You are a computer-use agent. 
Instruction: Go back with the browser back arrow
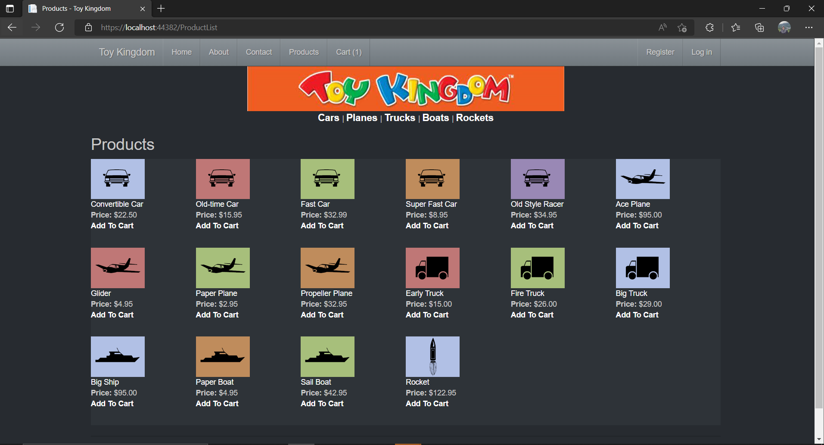(x=12, y=28)
